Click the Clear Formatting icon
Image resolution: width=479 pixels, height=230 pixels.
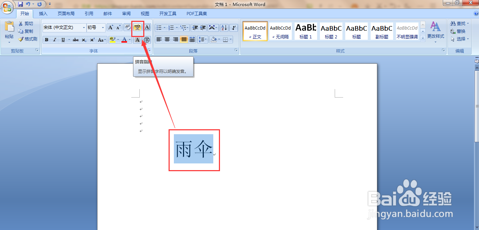pyautogui.click(x=127, y=27)
